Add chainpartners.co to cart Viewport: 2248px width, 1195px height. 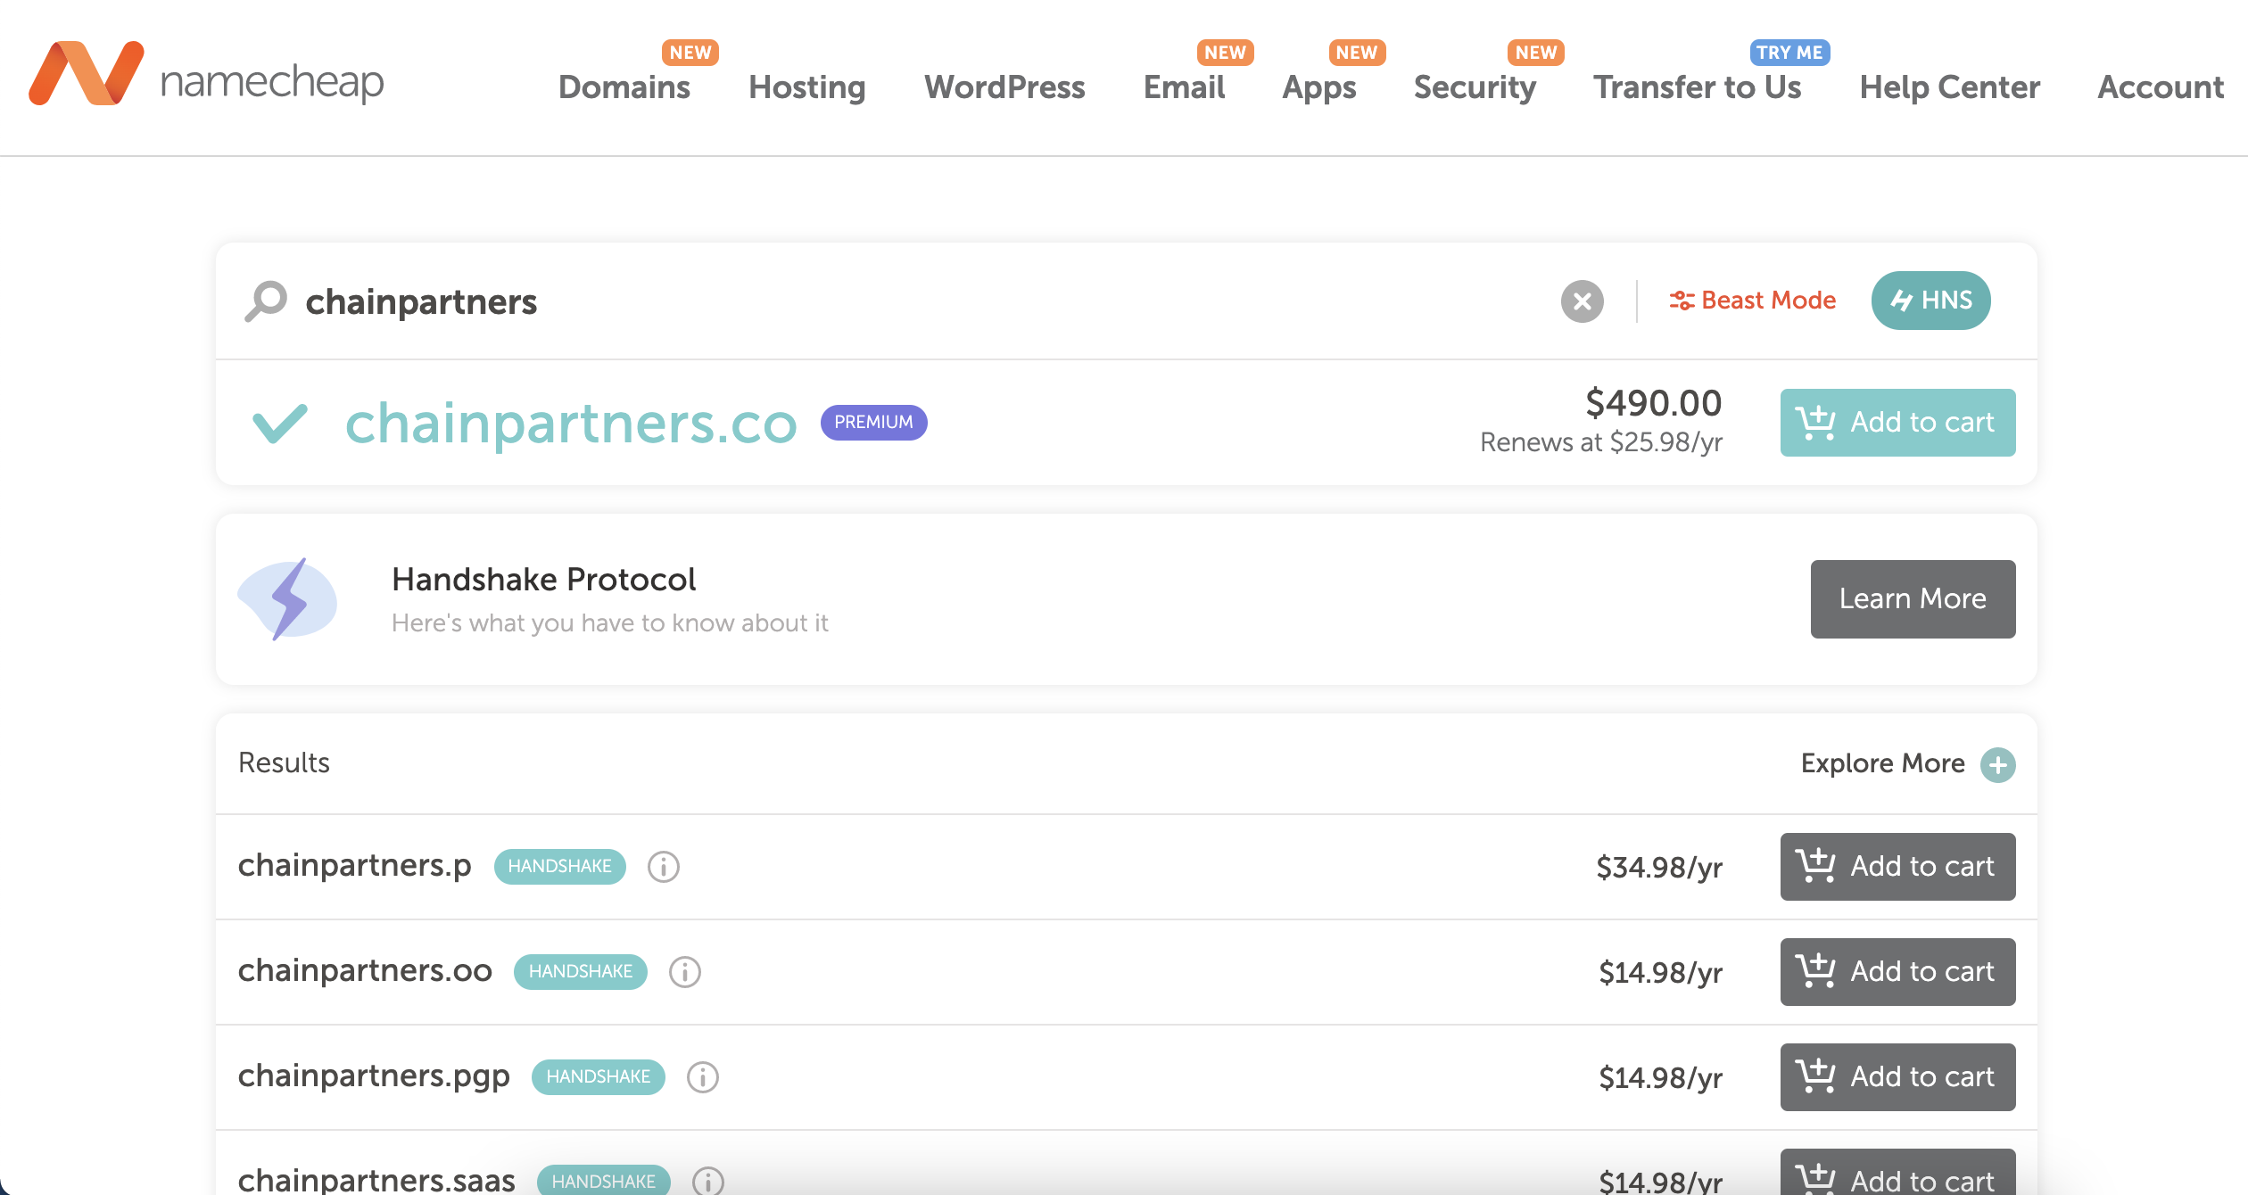(x=1897, y=422)
